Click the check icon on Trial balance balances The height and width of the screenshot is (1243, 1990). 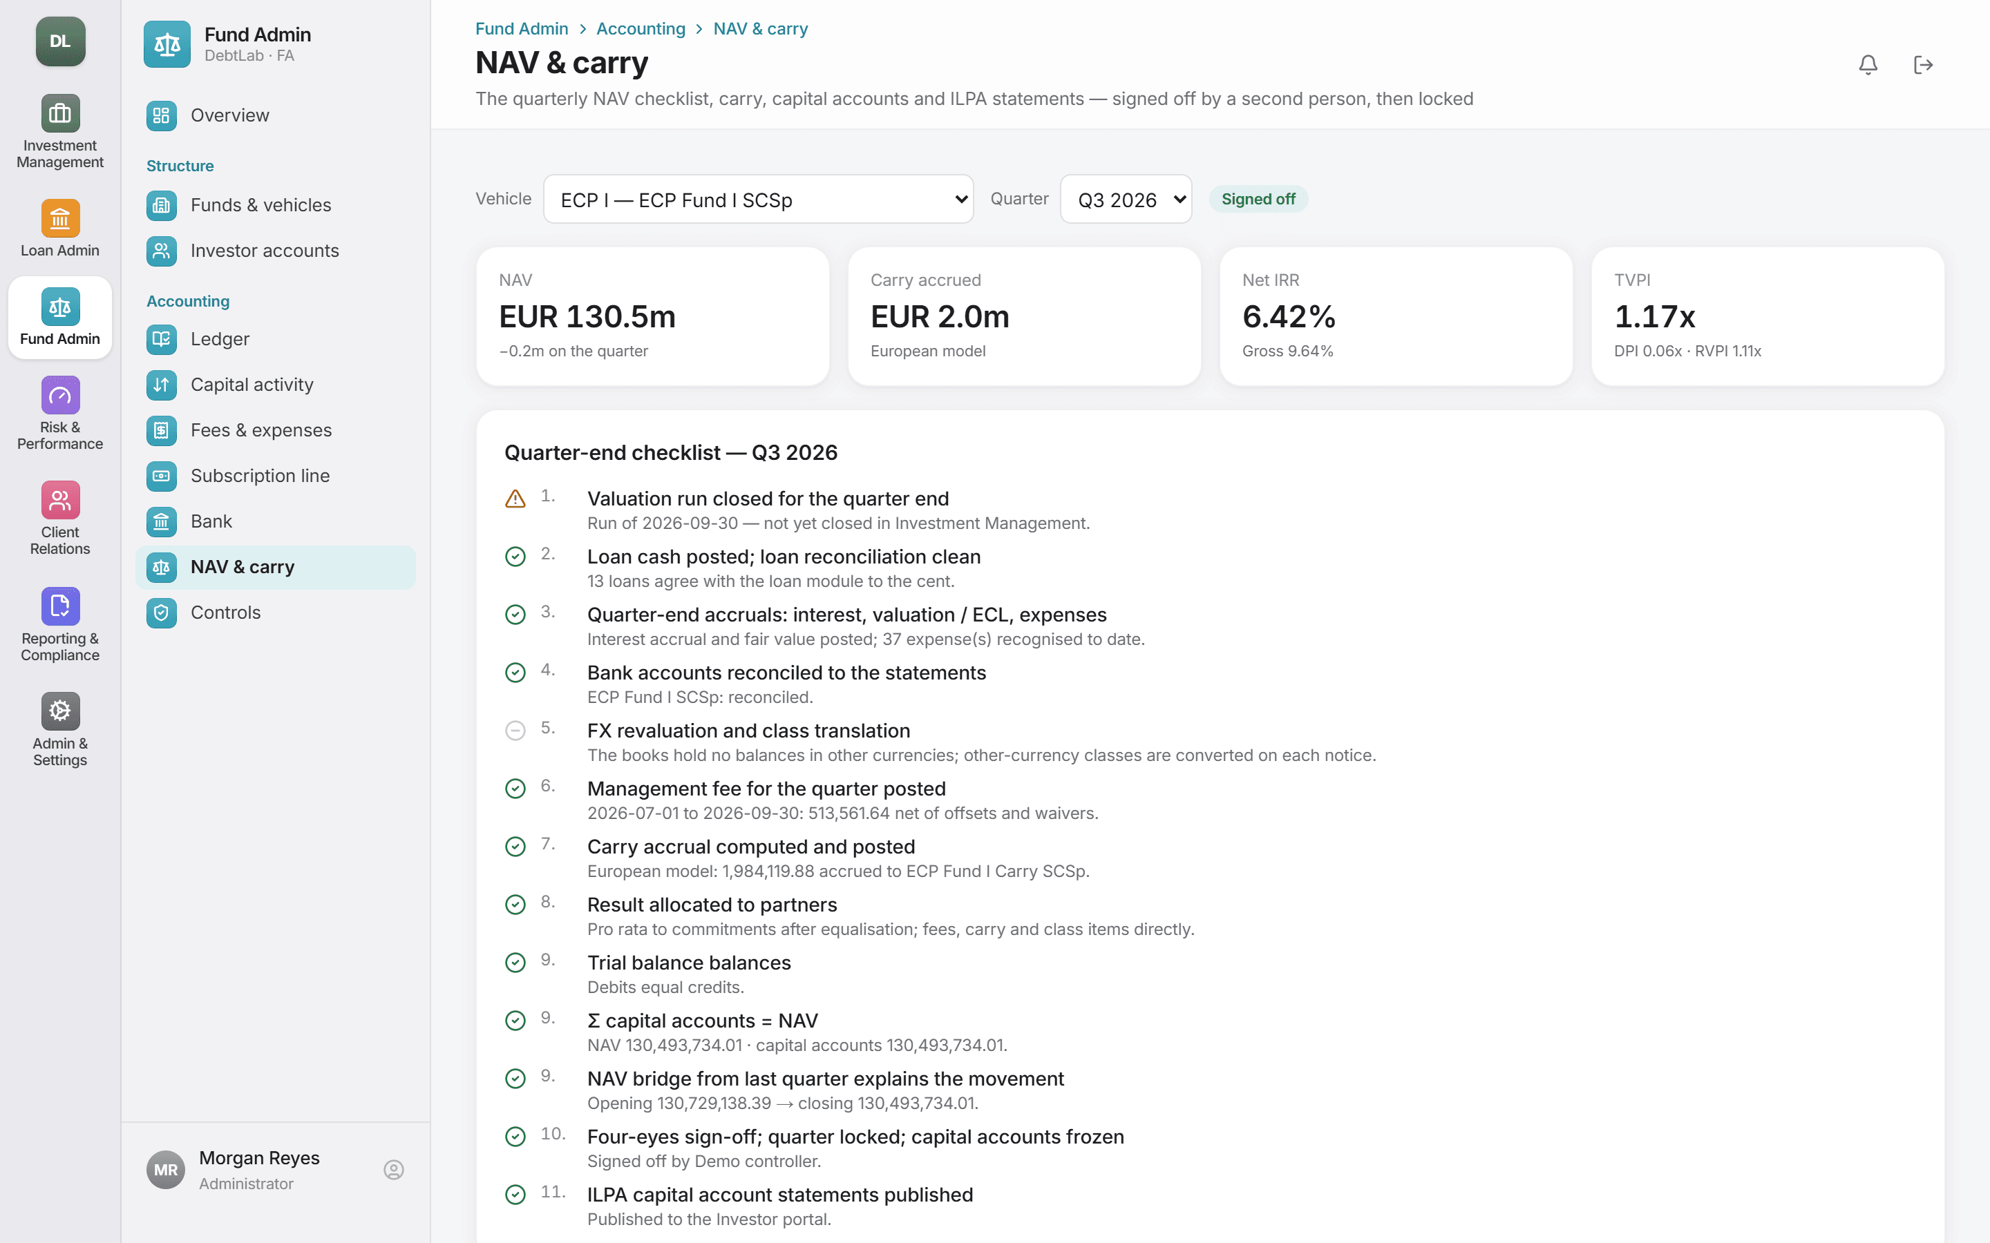coord(515,963)
